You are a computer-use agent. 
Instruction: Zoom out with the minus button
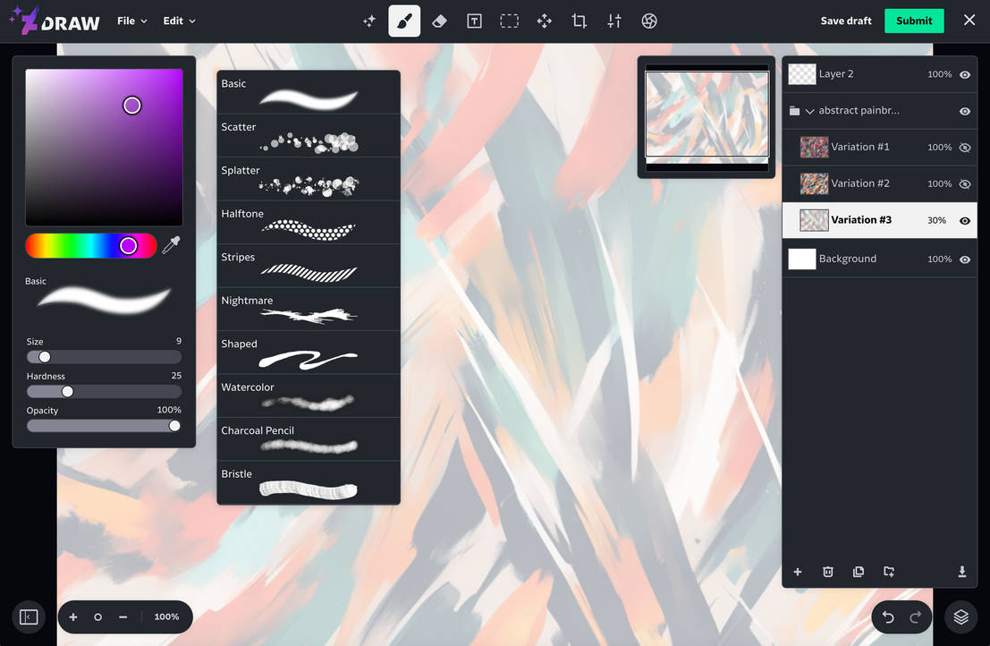coord(123,617)
